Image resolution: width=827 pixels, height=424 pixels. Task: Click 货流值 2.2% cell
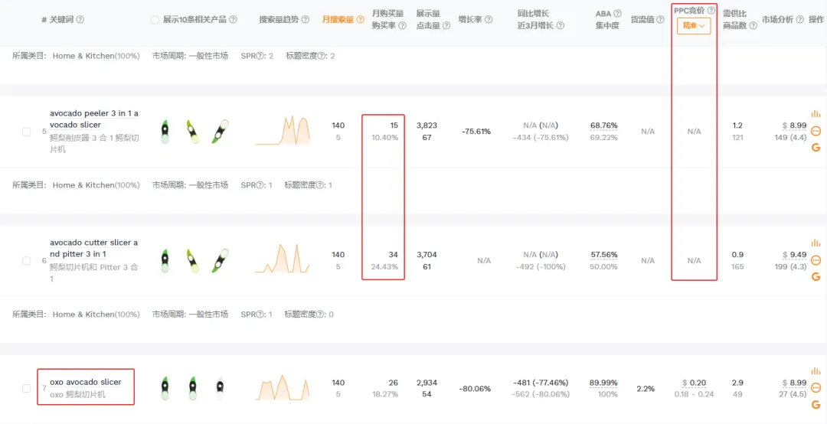point(646,389)
